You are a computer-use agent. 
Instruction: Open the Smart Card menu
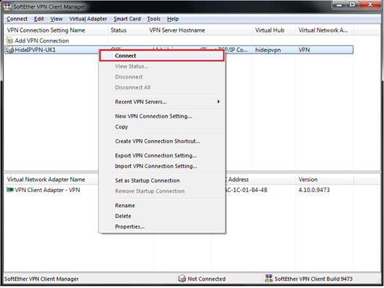(127, 19)
